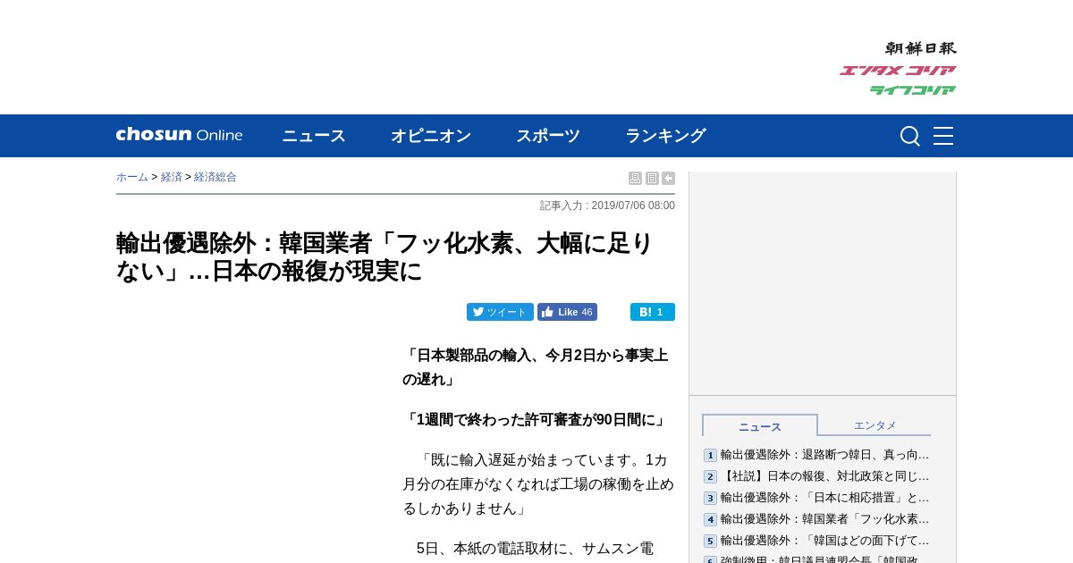Go to 経済総合 breadcrumb link
Viewport: 1073px width, 563px height.
point(215,177)
